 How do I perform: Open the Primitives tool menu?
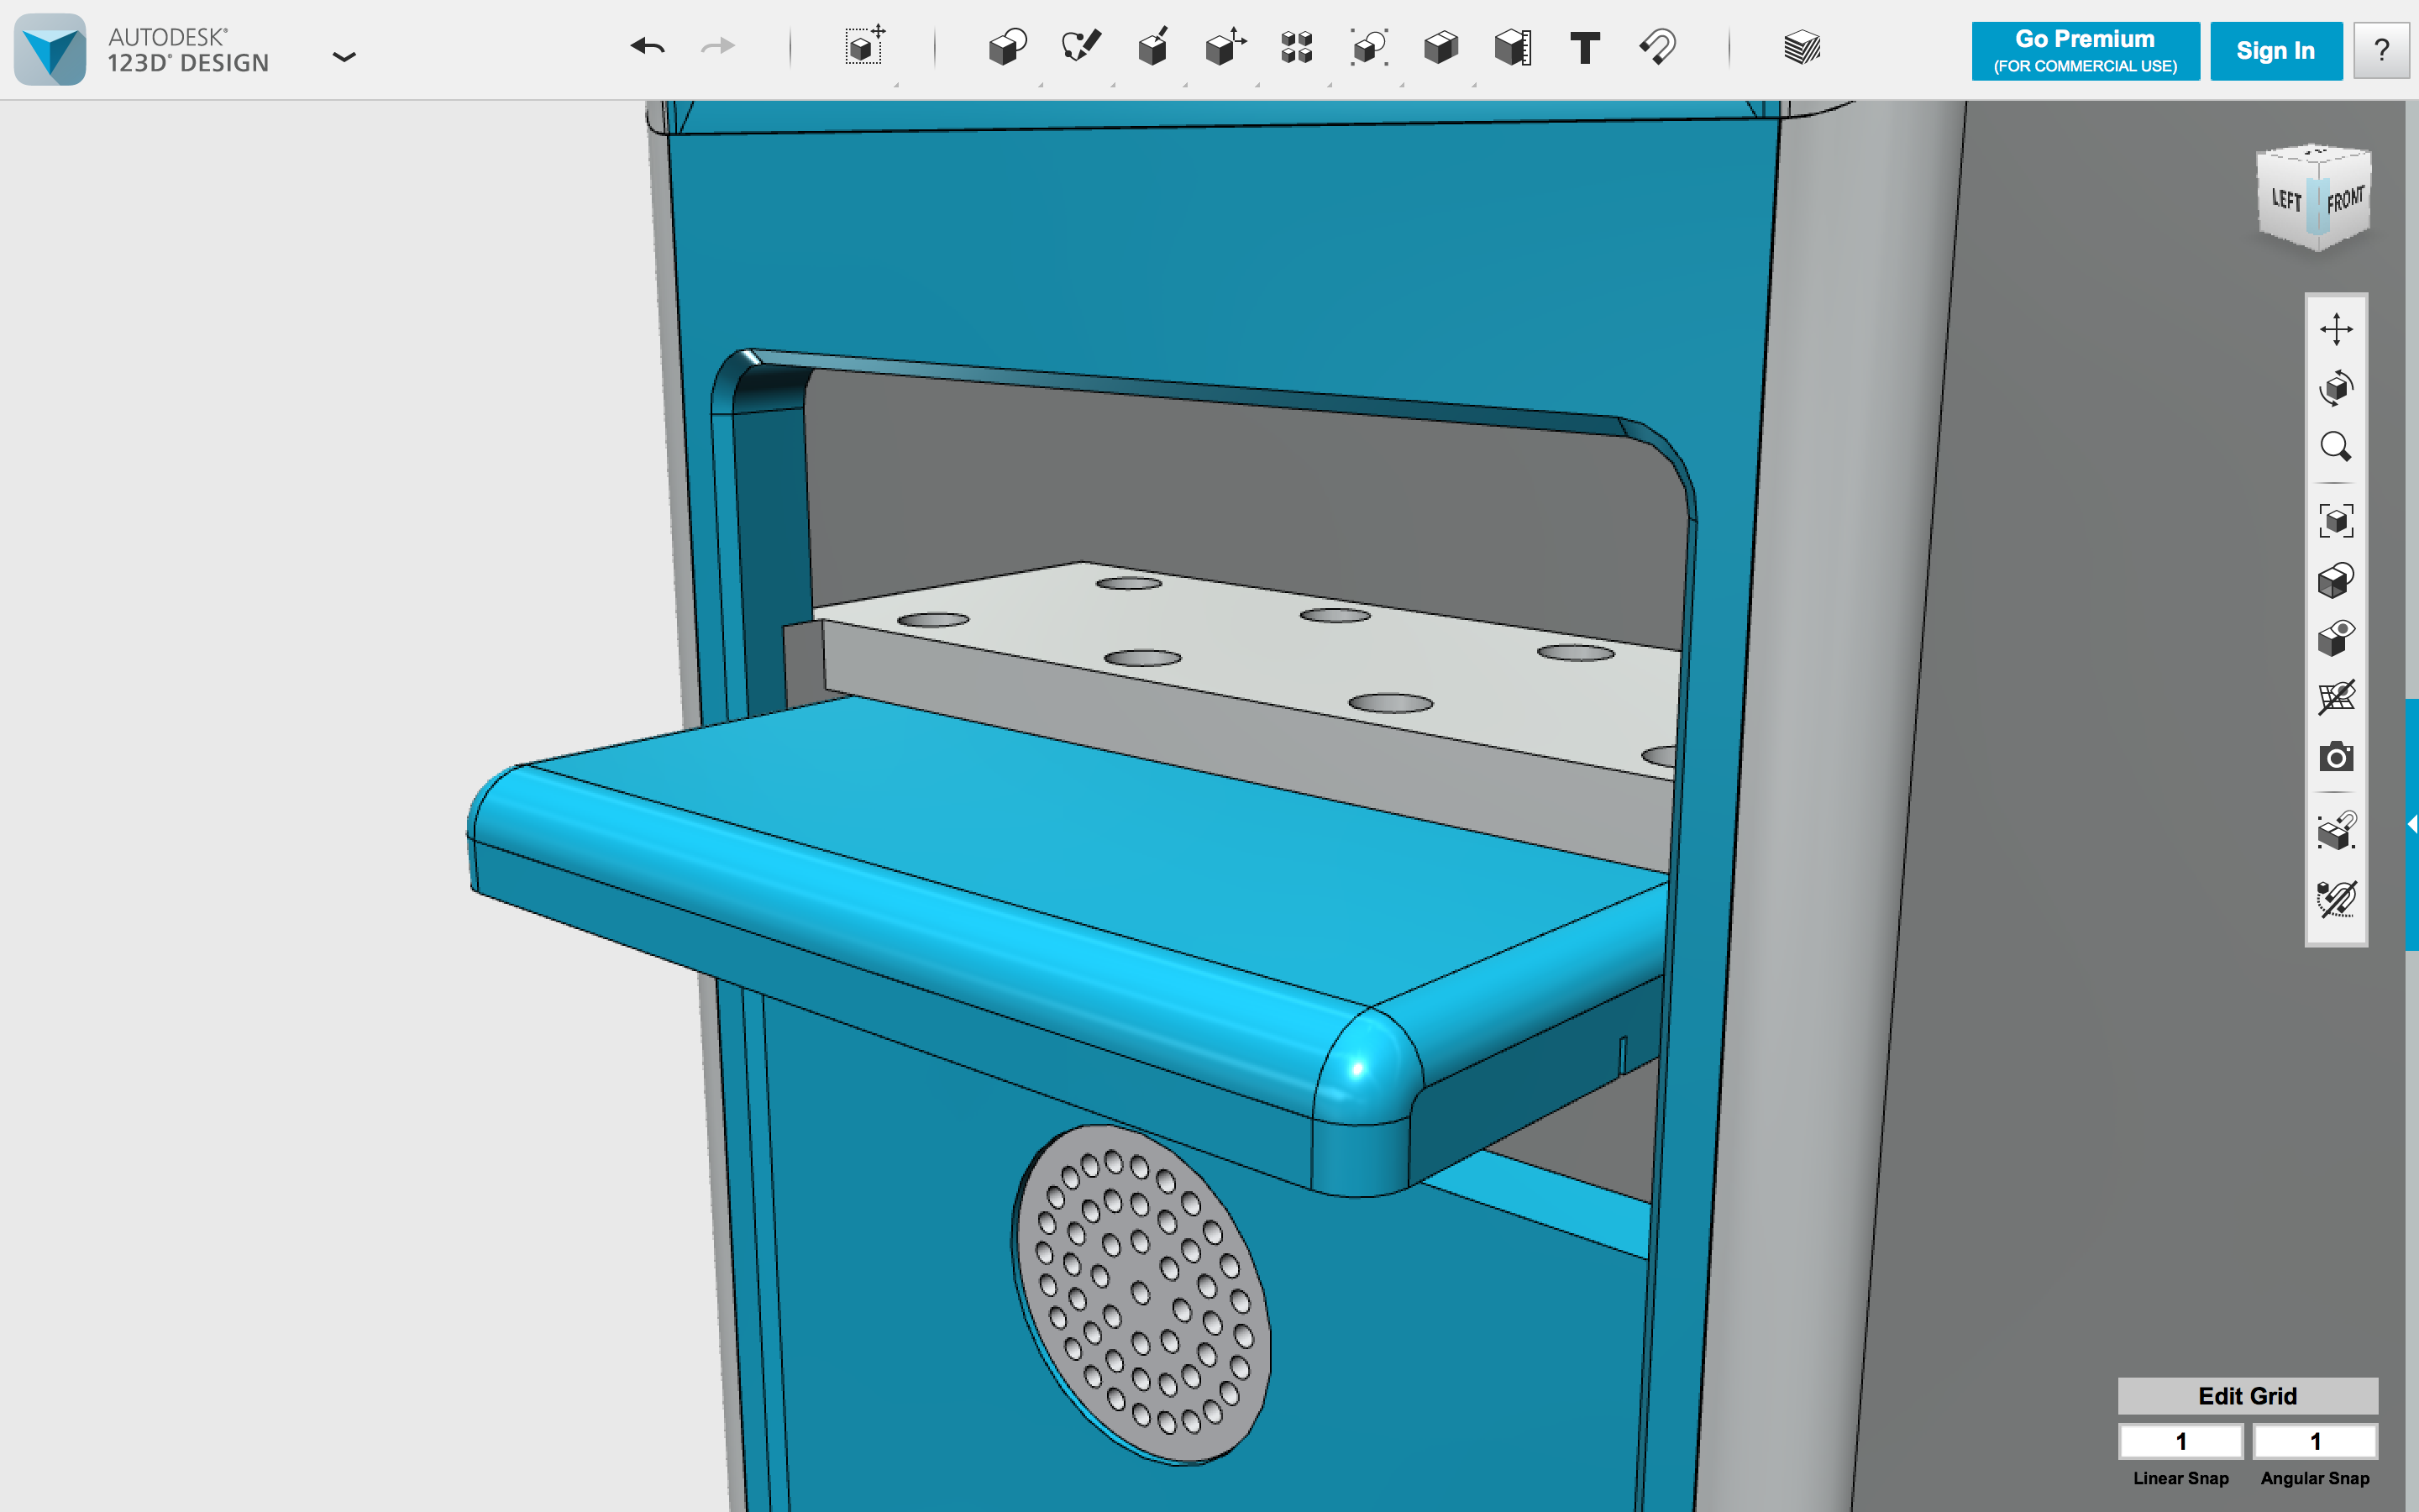click(1006, 47)
